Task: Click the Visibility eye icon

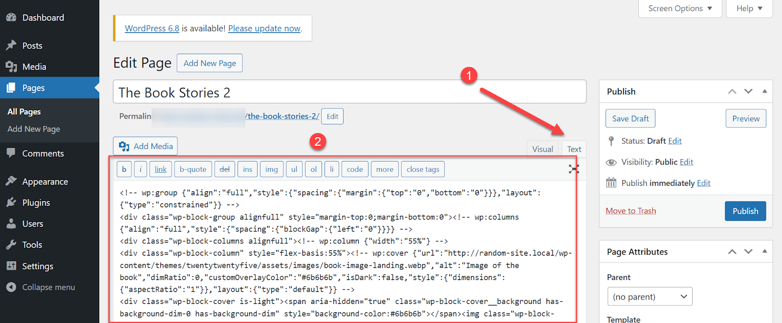Action: coord(611,162)
